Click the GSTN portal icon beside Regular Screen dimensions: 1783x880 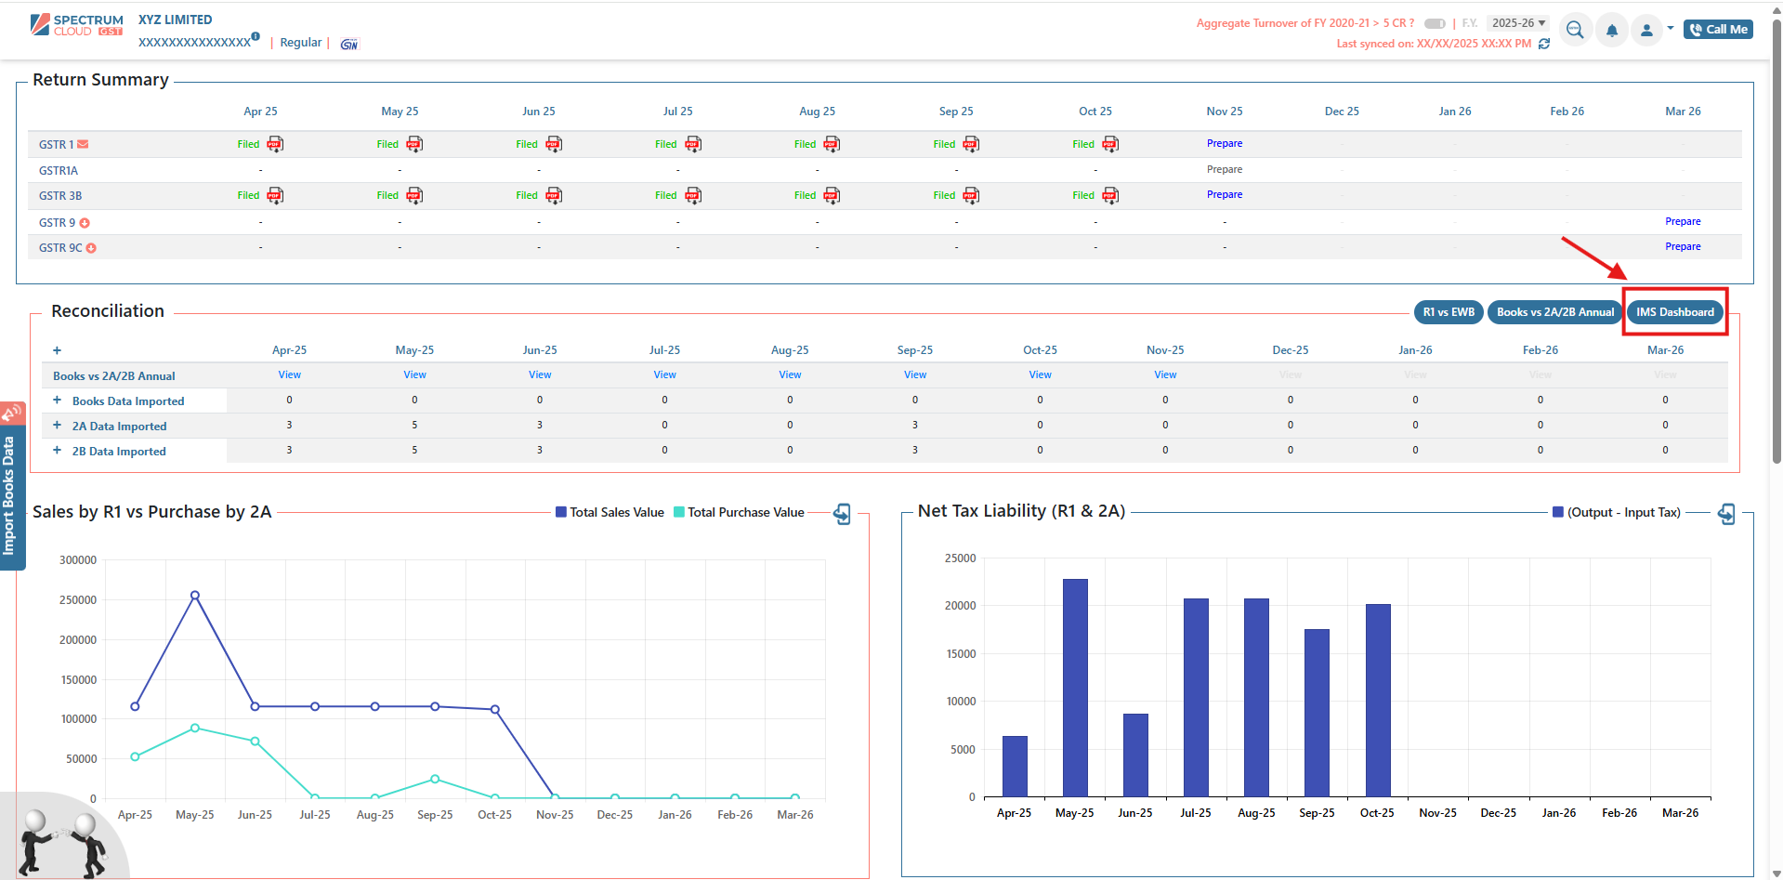349,44
